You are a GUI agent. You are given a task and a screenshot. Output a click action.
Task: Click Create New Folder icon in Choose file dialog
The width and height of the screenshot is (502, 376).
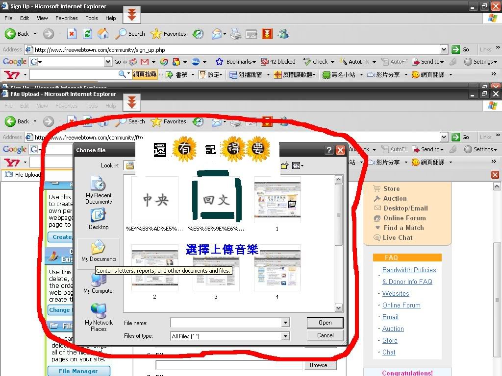[x=284, y=165]
